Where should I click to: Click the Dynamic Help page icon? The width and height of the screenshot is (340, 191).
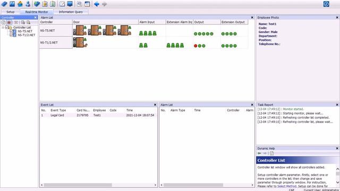click(x=271, y=153)
